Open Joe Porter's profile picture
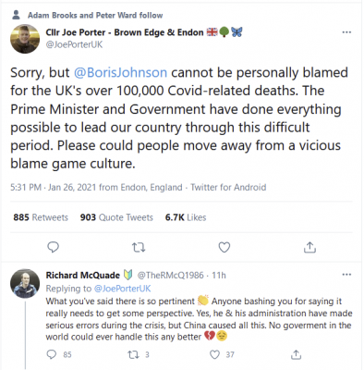364x370 pixels. pos(25,39)
